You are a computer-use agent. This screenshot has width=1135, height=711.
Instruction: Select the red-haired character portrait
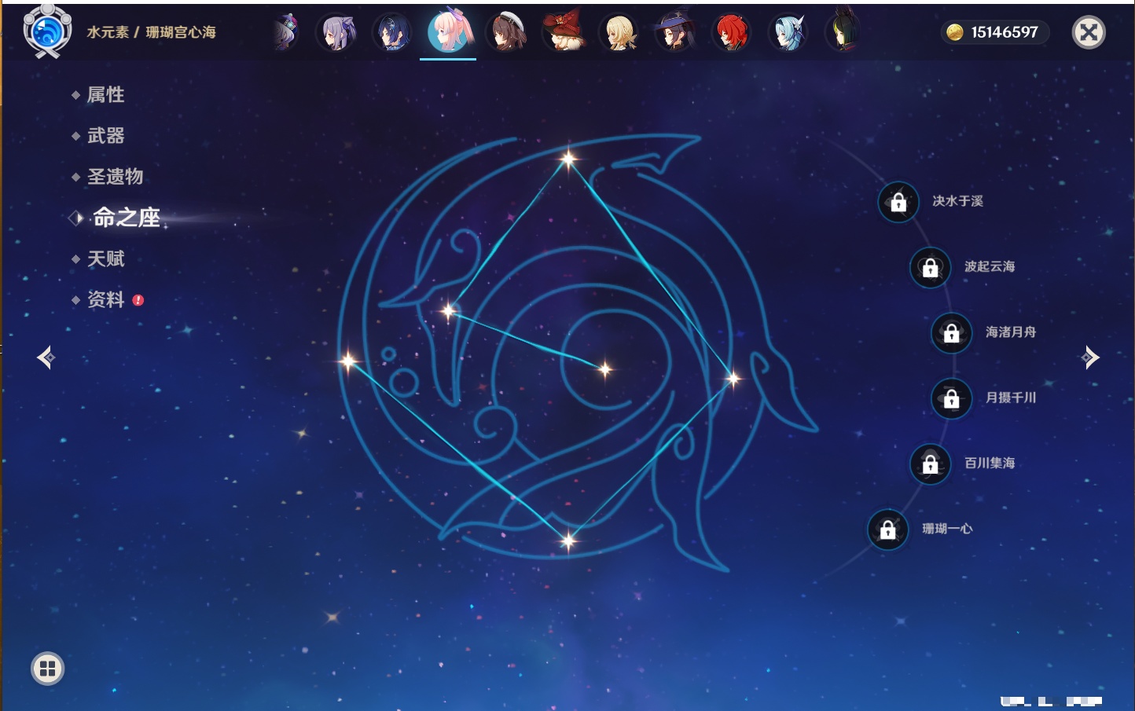coord(731,33)
